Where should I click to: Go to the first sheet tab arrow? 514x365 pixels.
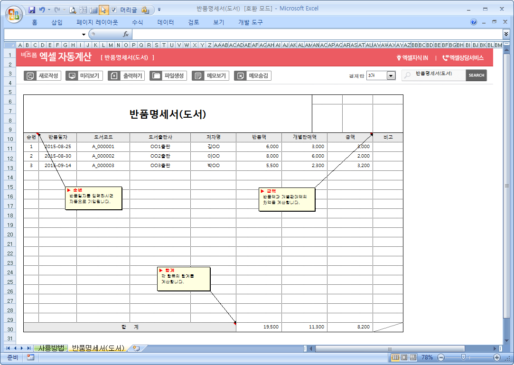(8, 348)
